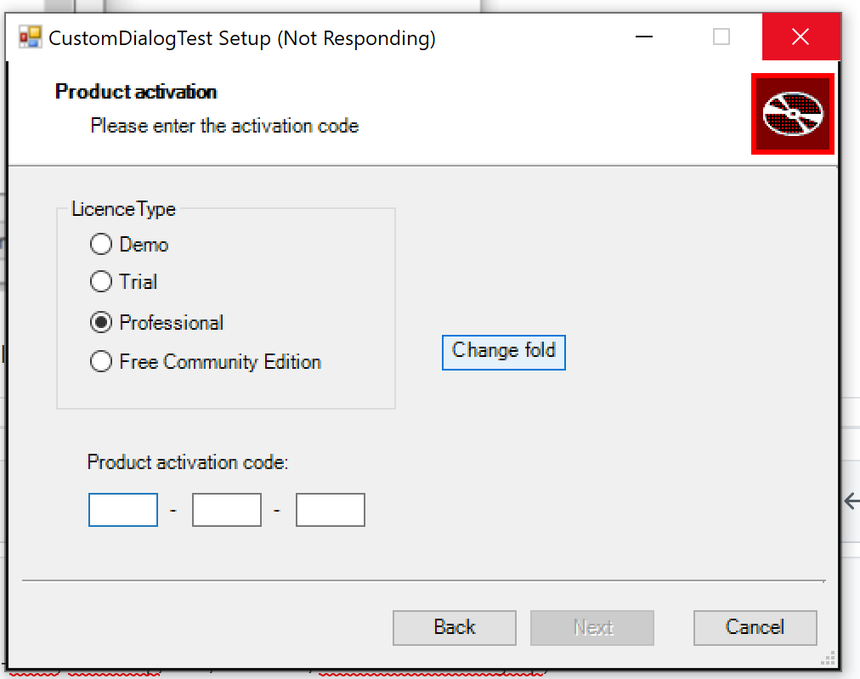Click the left-pointing arrow at the window edge
Viewport: 860px width, 679px height.
click(x=852, y=501)
